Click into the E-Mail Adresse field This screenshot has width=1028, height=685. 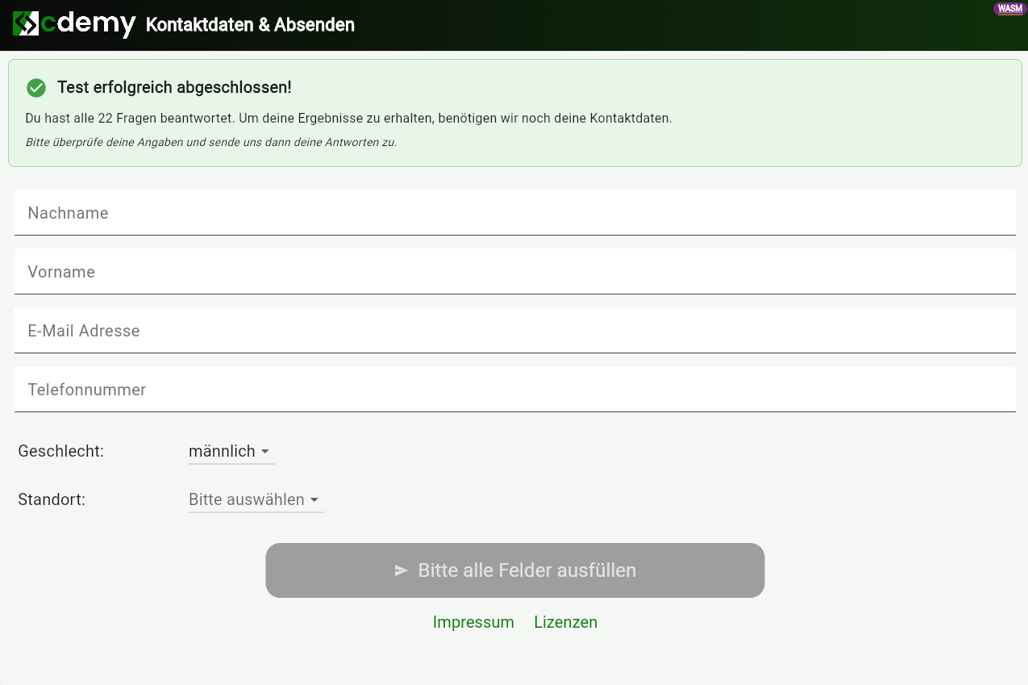(514, 331)
